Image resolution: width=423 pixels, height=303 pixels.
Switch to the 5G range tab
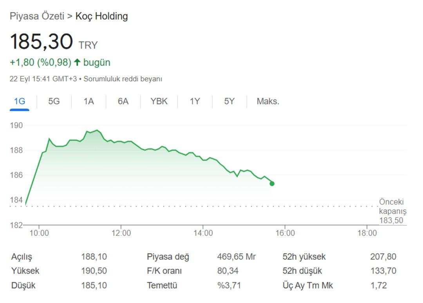point(54,101)
